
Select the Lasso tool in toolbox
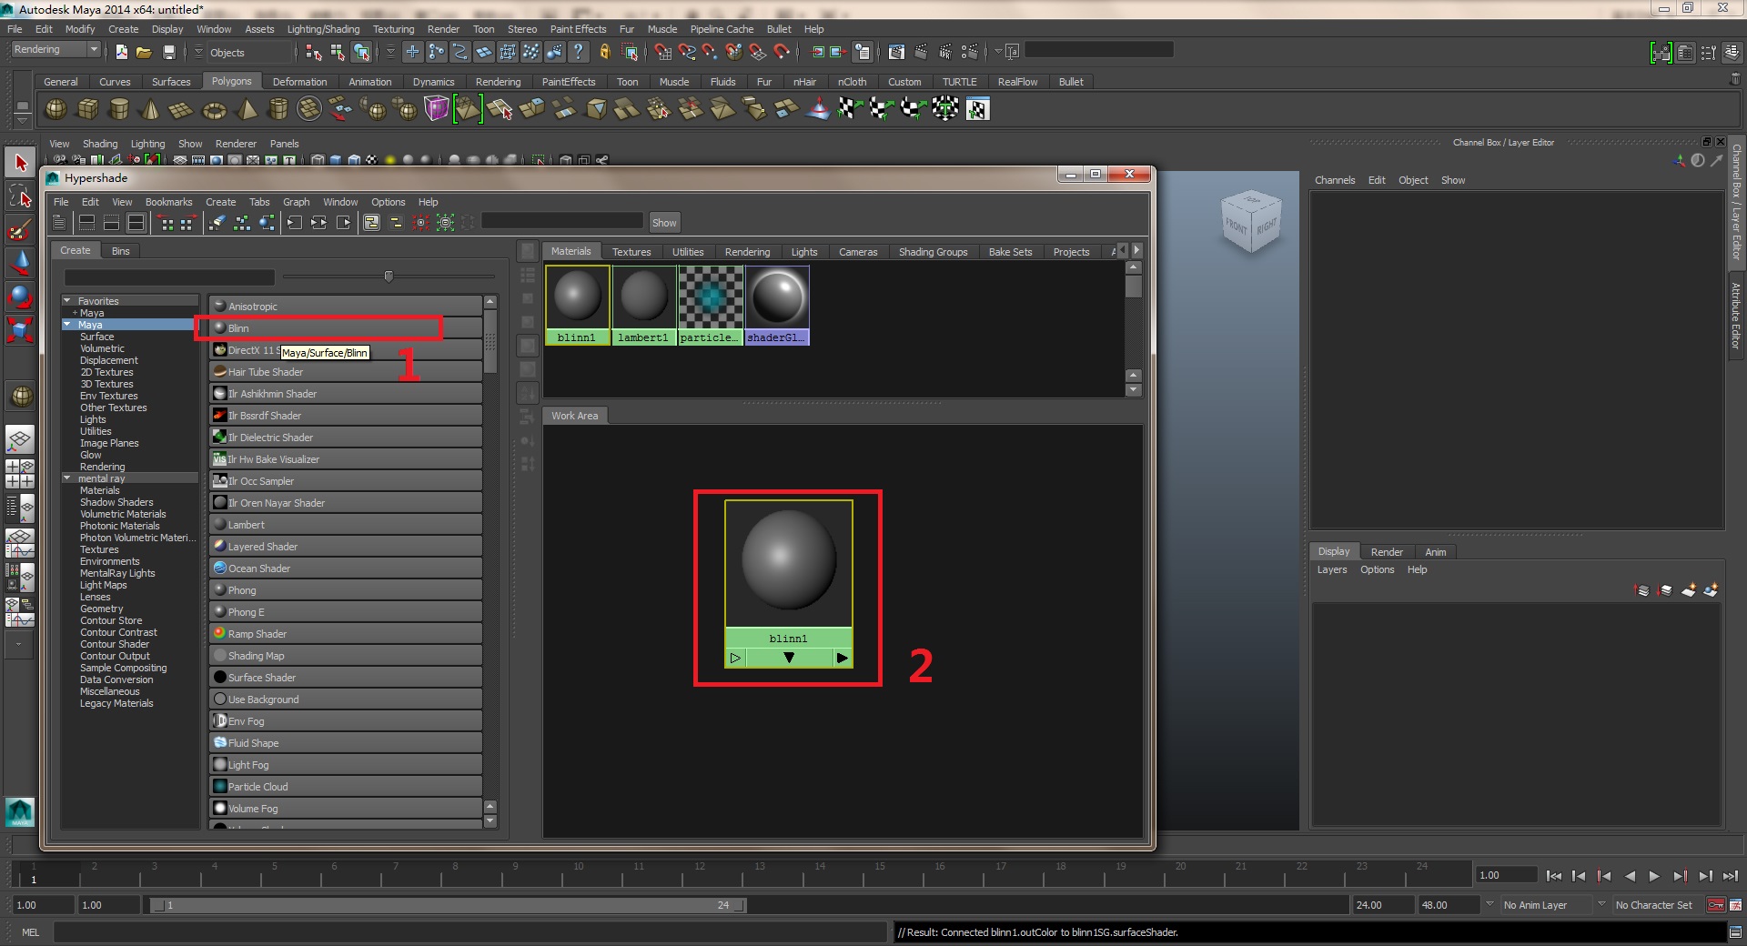(x=20, y=196)
